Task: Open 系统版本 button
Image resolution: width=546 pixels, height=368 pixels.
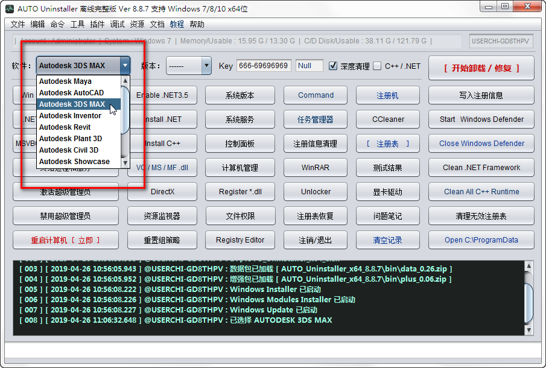Action: [240, 95]
